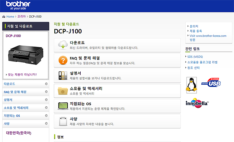
Task: Open the 제품 등록 registration link
Action: [x=196, y=31]
